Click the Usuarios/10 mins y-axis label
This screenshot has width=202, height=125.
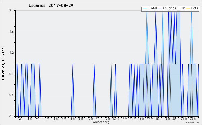tap(3, 64)
